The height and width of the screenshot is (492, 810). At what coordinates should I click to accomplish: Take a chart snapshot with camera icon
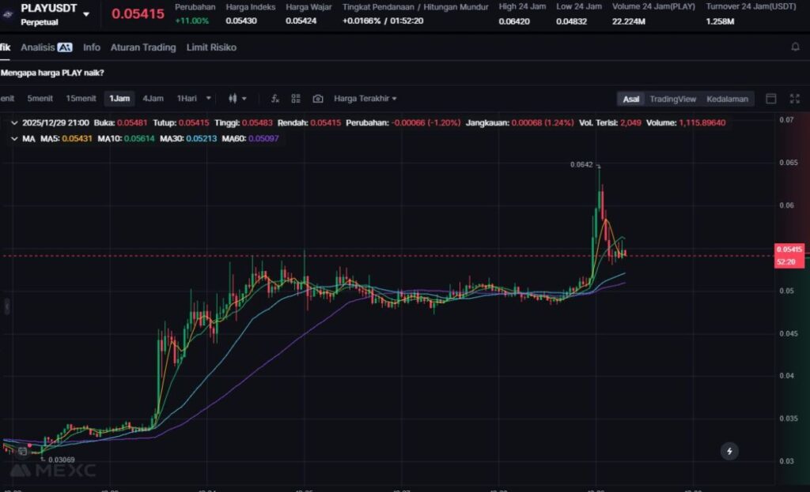pyautogui.click(x=317, y=99)
